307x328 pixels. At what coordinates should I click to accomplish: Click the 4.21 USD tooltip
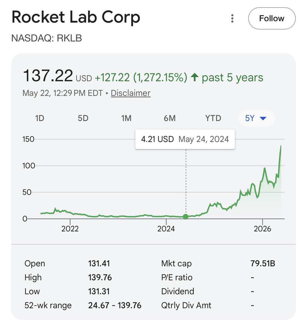click(185, 139)
